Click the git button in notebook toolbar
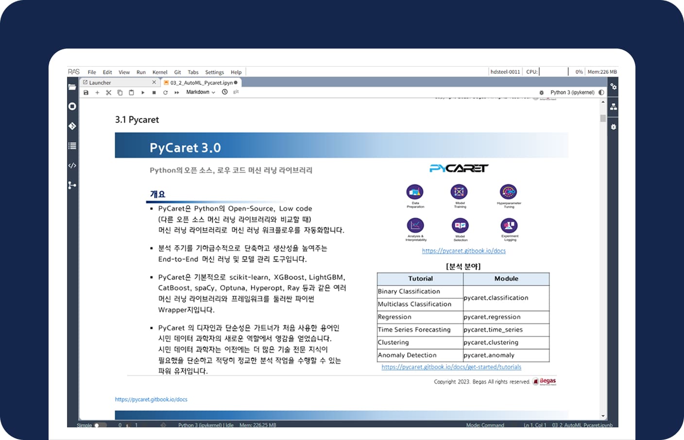684x440 pixels. (236, 92)
